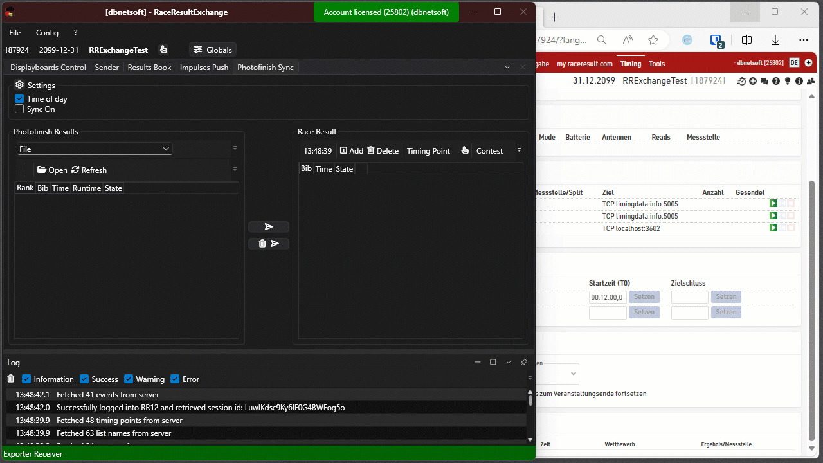Switch to the Sender tab
The image size is (823, 463).
point(107,67)
